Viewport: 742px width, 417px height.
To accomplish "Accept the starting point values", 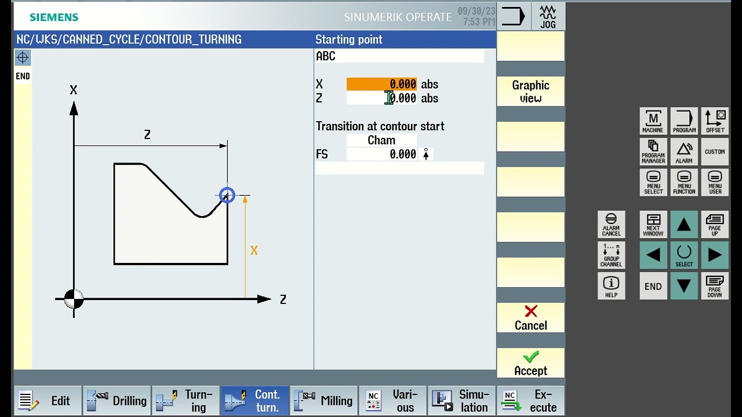I will tap(530, 363).
